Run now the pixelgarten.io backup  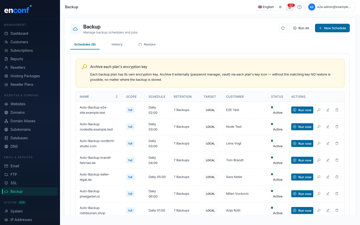pyautogui.click(x=302, y=194)
